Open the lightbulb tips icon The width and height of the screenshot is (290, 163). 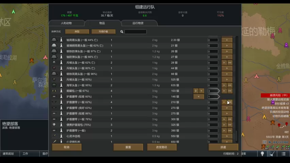coord(262,154)
